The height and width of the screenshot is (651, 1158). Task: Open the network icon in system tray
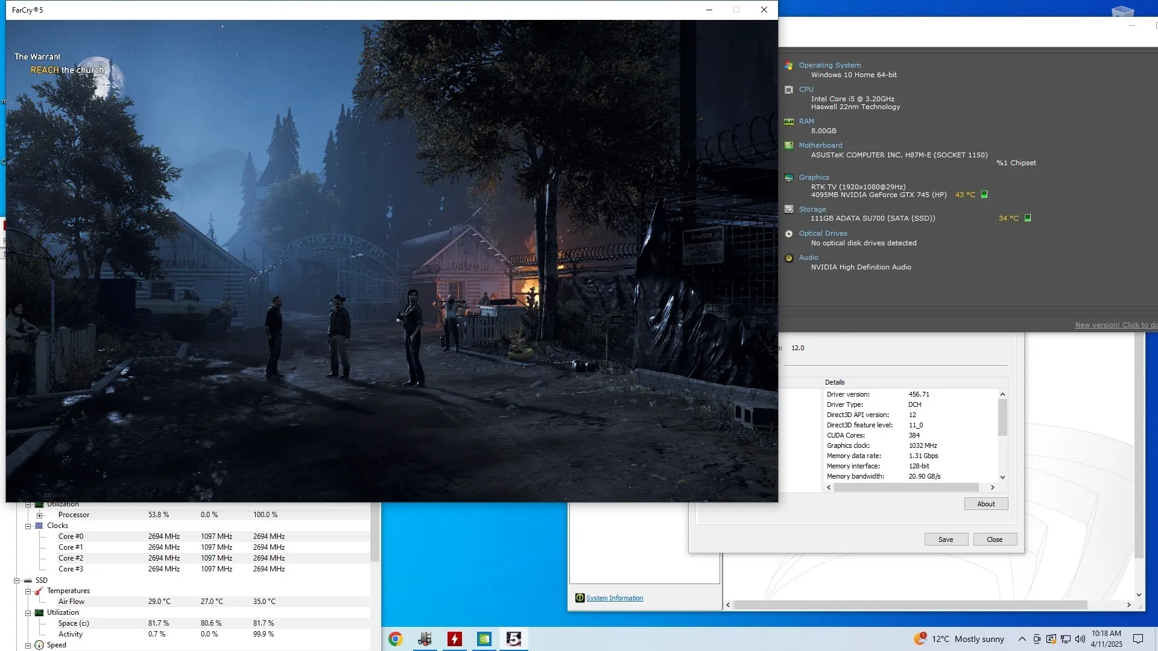click(1066, 639)
